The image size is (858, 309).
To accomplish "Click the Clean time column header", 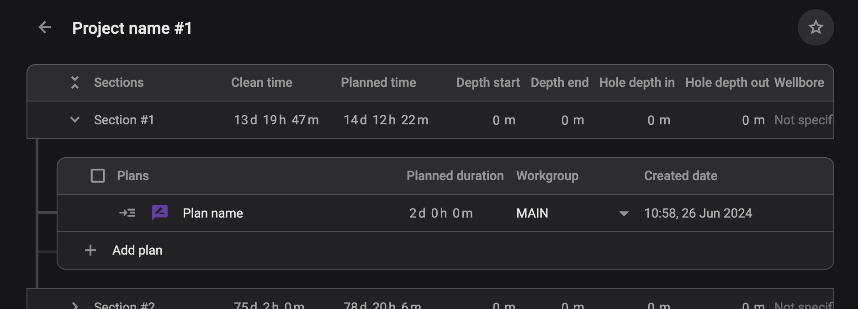I will (262, 82).
